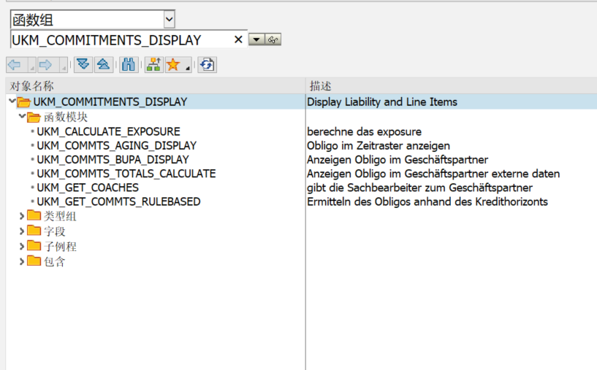Click the display object glasses icon
597x370 pixels.
click(273, 39)
